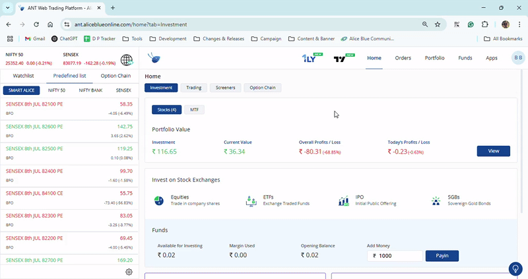Open the Changes & Releases bookmarks folder
The height and width of the screenshot is (279, 528).
pyautogui.click(x=219, y=39)
